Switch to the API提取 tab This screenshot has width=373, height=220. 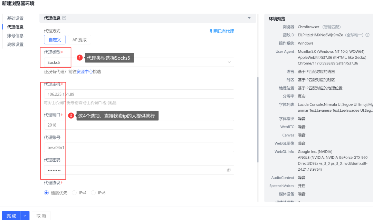tap(80, 39)
